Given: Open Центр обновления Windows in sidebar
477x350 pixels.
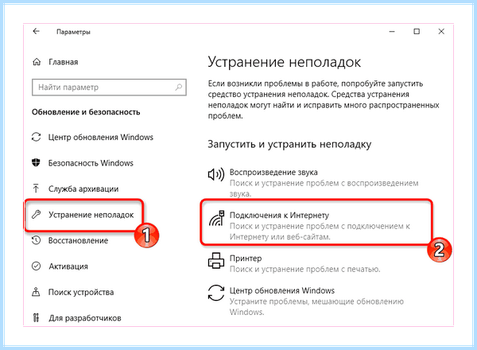Looking at the screenshot, I should [101, 138].
